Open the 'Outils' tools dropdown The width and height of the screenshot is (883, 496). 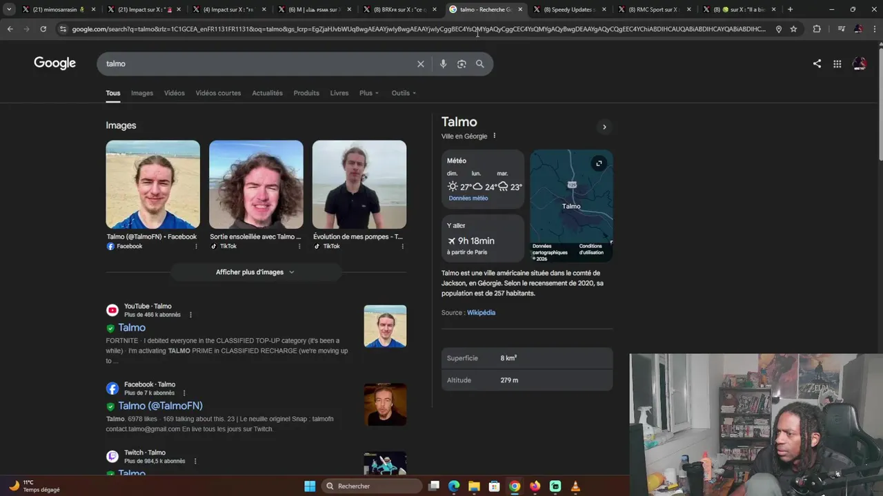[x=404, y=93]
